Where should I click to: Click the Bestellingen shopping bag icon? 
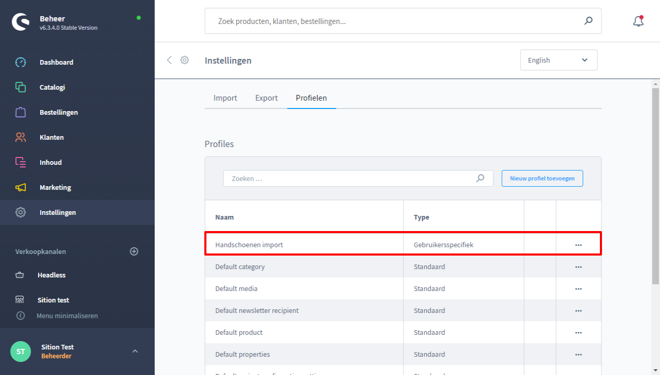tap(20, 112)
